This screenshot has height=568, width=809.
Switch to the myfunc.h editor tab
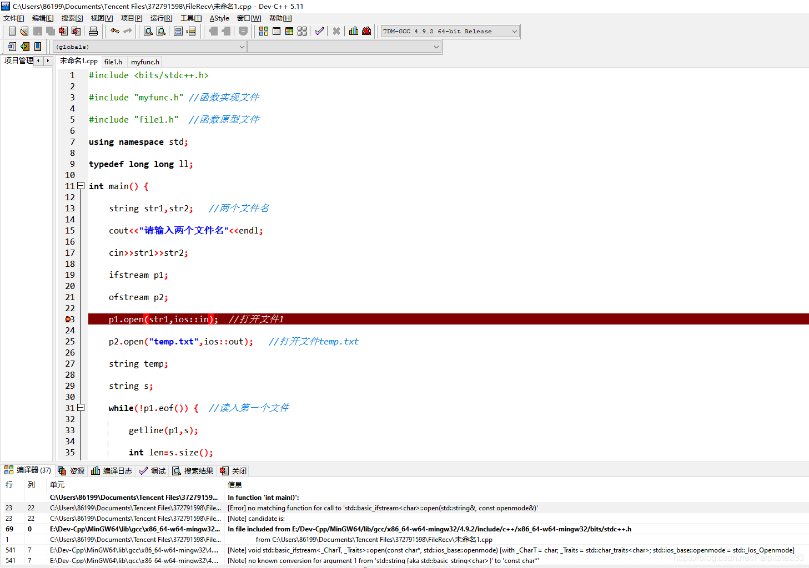point(145,62)
